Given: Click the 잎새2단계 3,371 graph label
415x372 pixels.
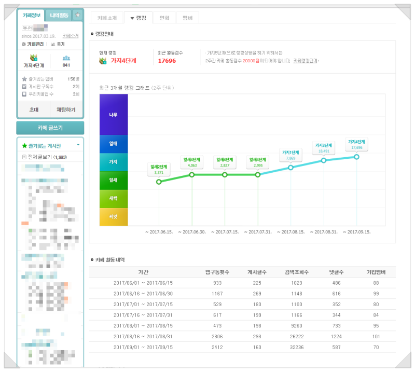Looking at the screenshot, I should point(159,170).
